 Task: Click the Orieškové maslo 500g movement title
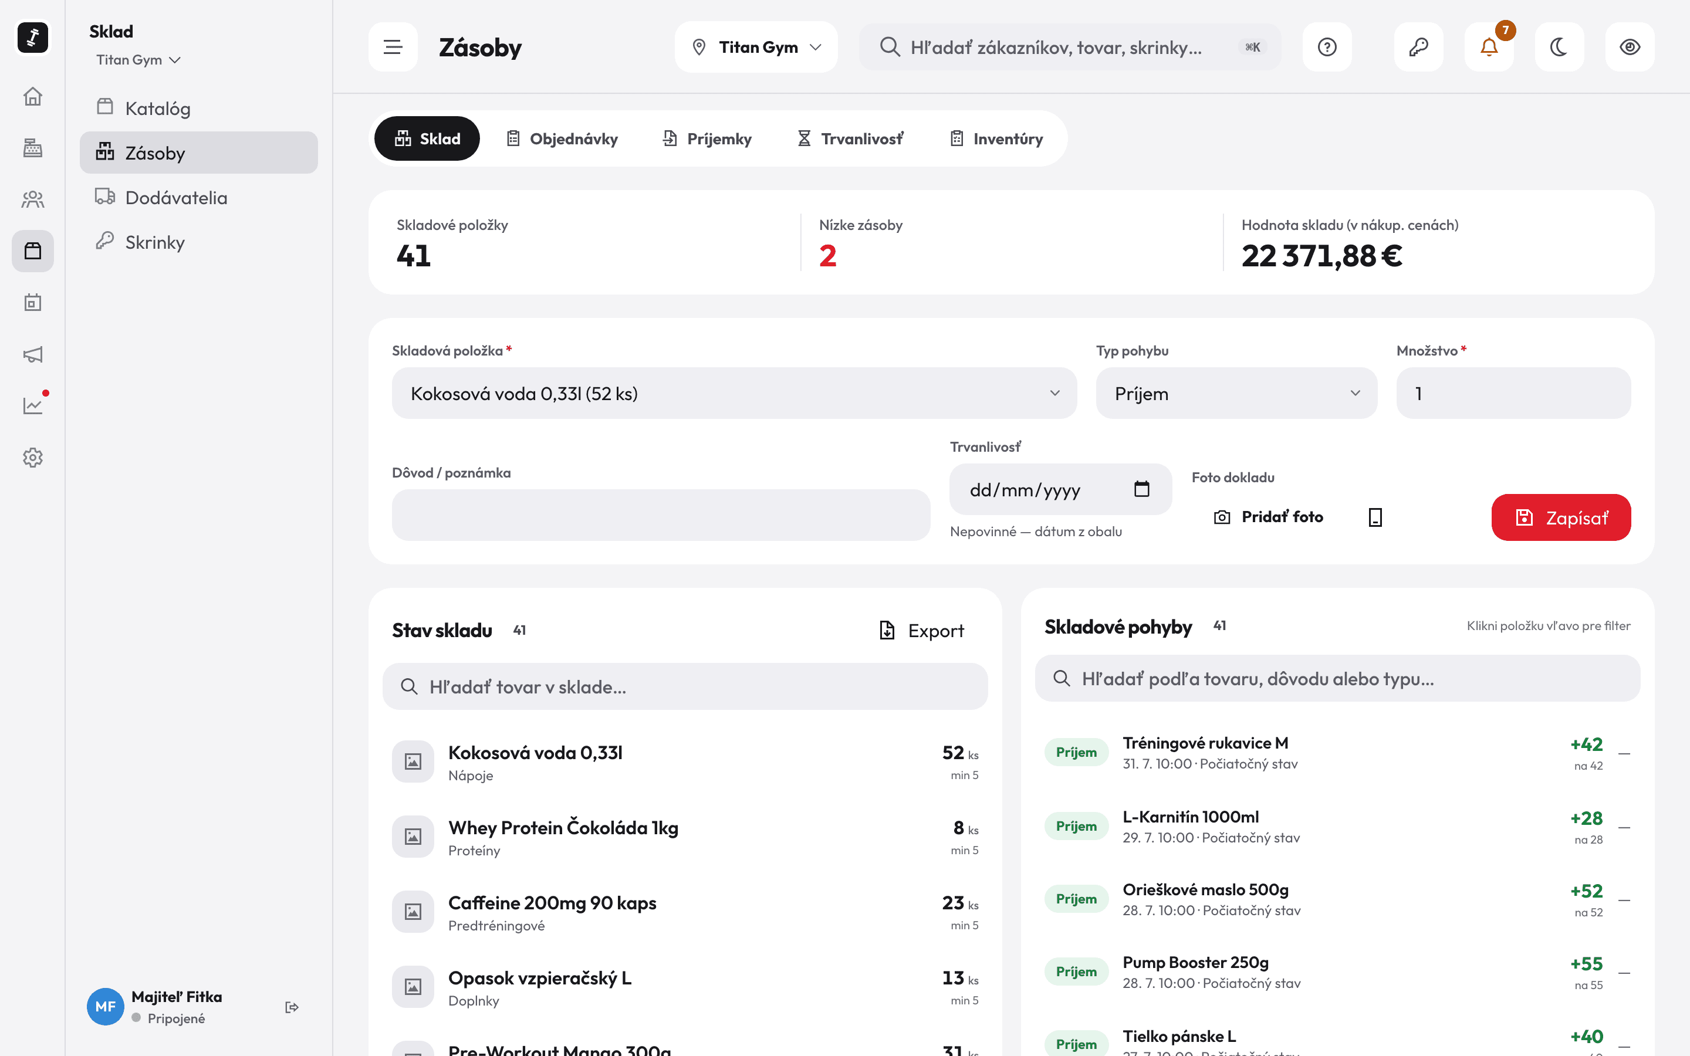[1205, 890]
